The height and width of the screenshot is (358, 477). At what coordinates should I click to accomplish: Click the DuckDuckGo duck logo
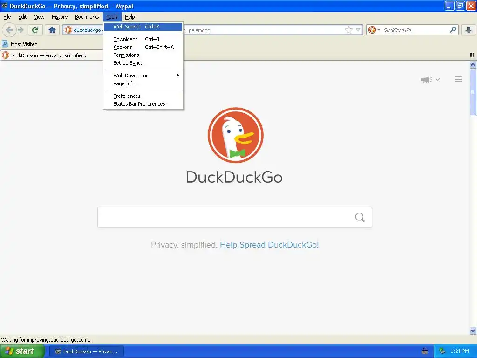click(x=235, y=135)
